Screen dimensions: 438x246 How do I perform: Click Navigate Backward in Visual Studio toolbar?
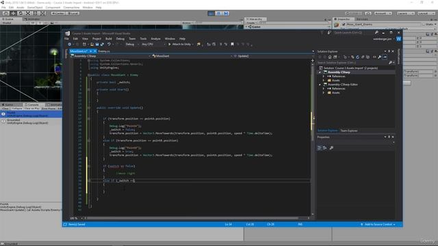(70, 44)
